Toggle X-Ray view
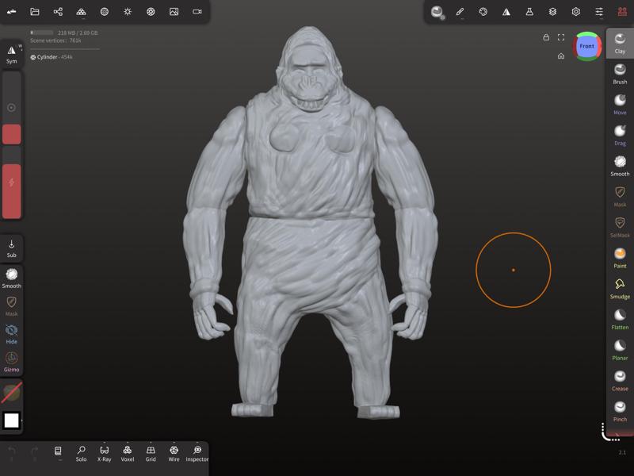Screen dimensions: 634x476 [105, 454]
